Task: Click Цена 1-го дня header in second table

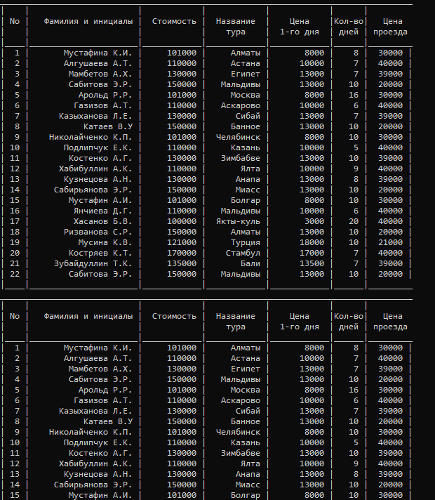Action: tap(300, 322)
